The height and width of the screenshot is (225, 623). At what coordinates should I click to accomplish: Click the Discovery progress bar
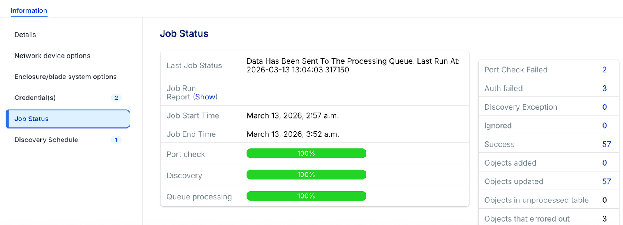(306, 175)
